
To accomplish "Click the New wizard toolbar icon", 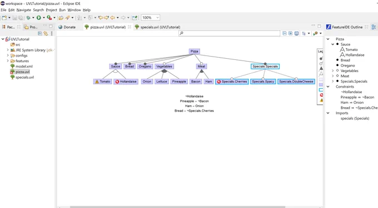I will click(4, 18).
